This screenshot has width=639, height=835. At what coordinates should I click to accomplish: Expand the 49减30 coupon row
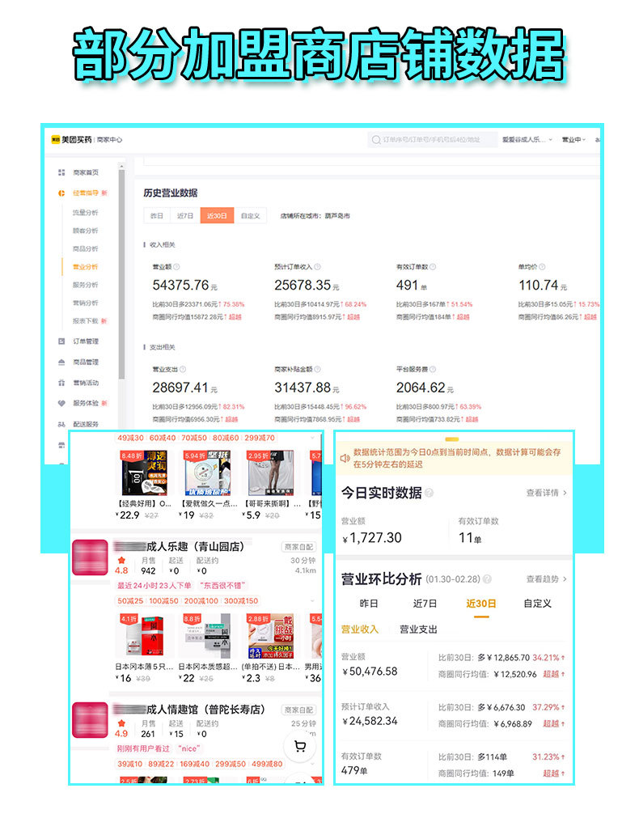click(x=312, y=438)
